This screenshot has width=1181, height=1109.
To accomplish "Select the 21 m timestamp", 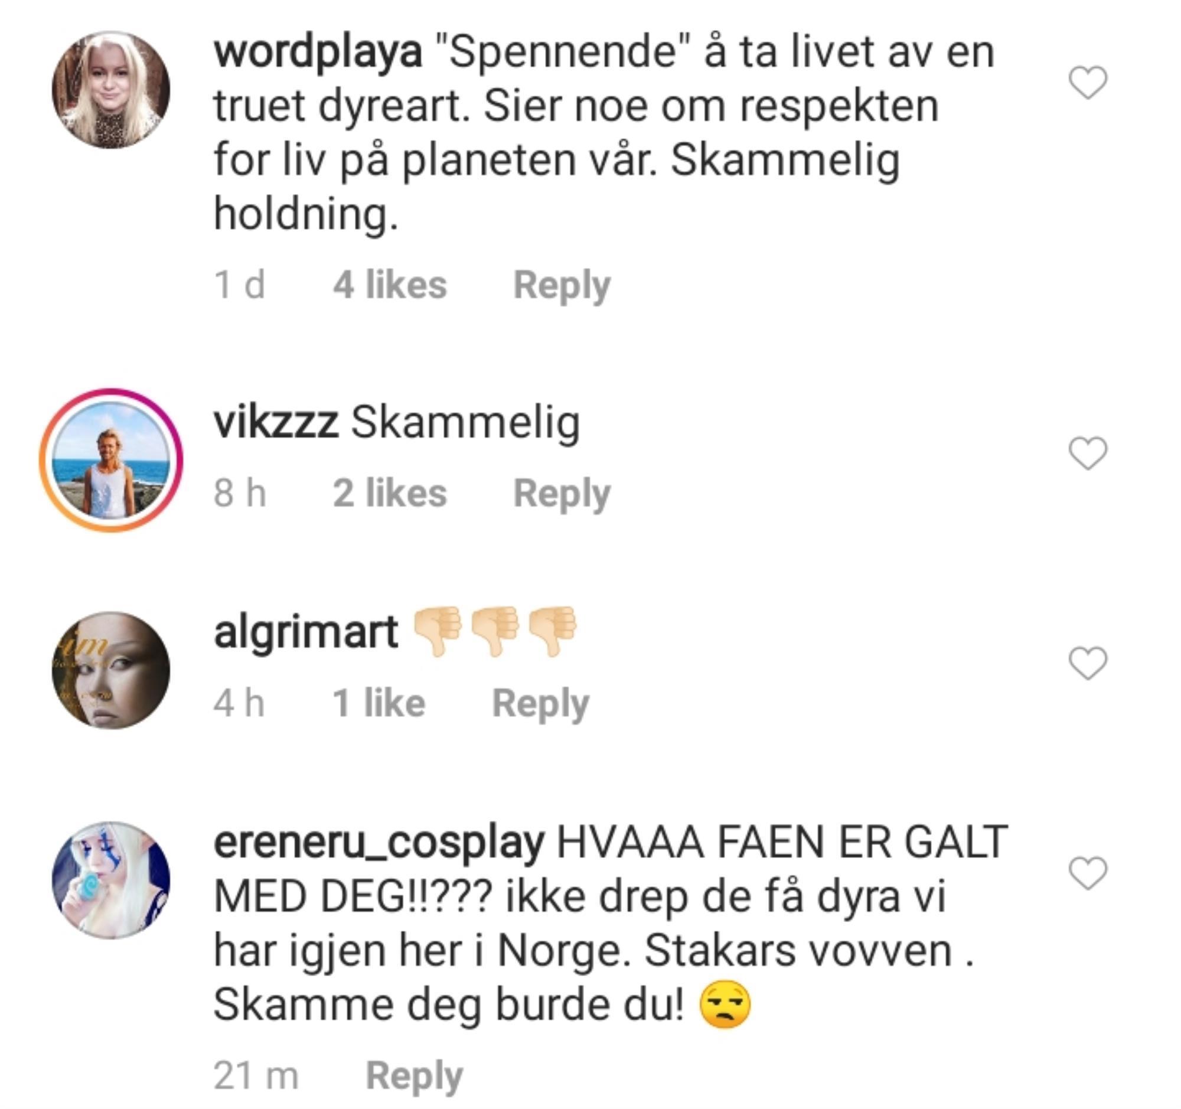I will pos(256,1075).
